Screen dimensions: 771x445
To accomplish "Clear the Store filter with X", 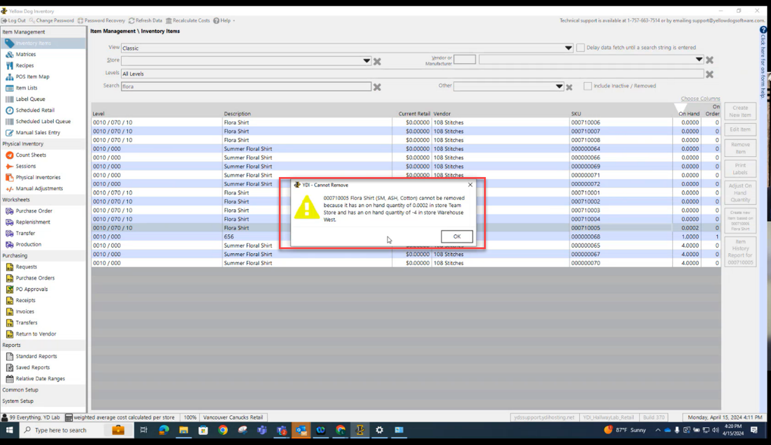I will [x=377, y=61].
